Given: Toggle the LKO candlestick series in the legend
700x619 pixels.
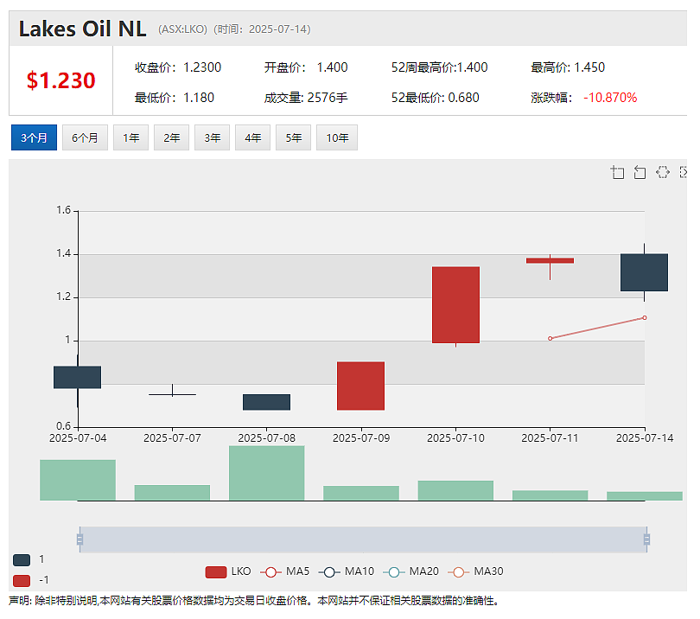Looking at the screenshot, I should (x=228, y=571).
